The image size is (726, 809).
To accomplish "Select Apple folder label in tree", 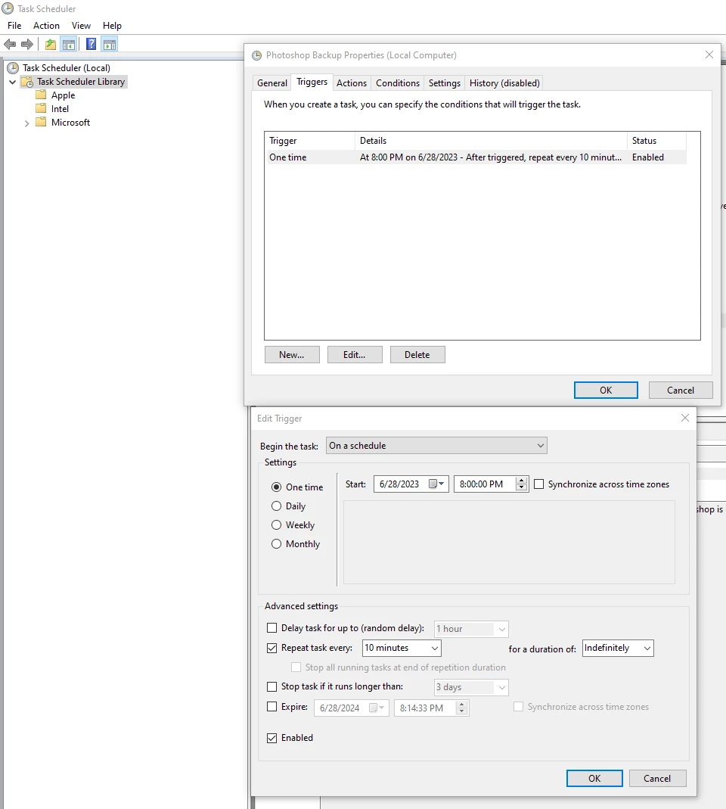I will (x=63, y=95).
